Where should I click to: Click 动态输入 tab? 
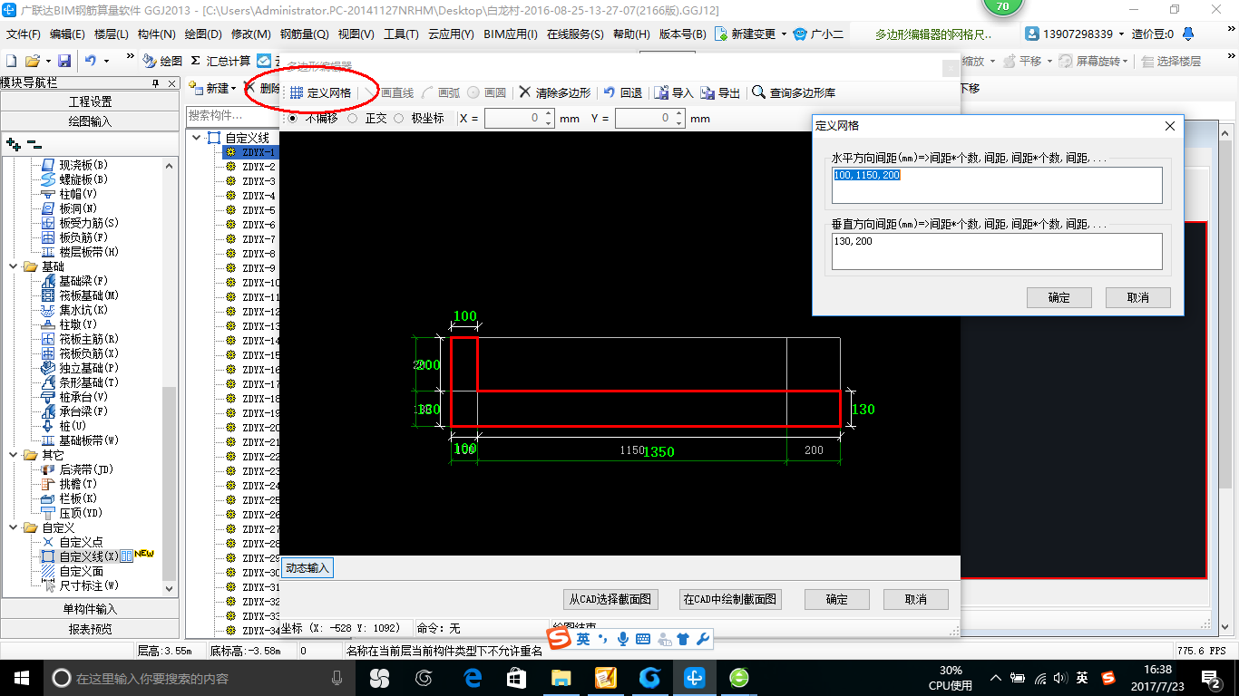(307, 568)
